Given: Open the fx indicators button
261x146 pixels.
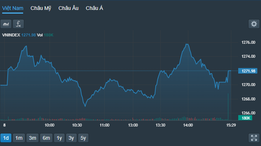Looking at the screenshot, I should click(x=18, y=24).
